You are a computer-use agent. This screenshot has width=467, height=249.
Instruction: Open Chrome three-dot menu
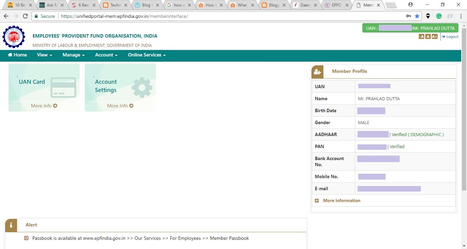[x=461, y=16]
